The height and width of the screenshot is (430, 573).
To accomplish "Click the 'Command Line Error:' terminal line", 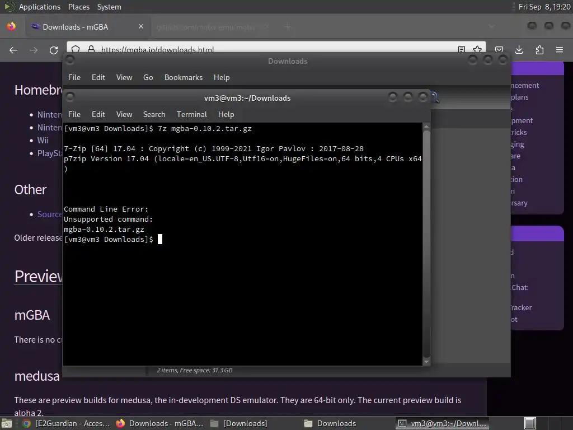I will click(x=106, y=209).
